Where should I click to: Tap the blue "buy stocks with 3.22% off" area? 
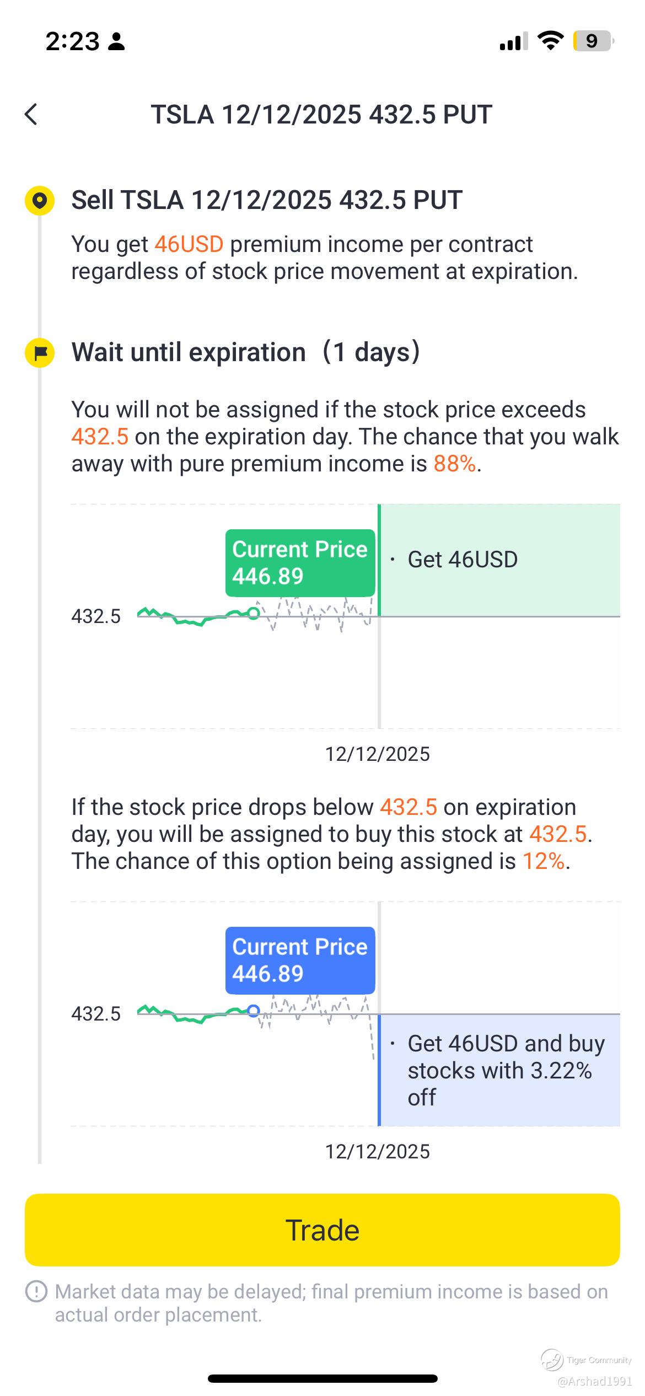499,1070
